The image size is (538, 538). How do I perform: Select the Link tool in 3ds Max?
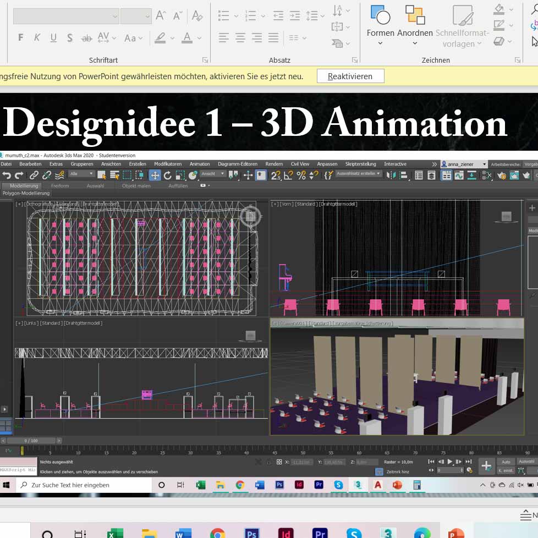pyautogui.click(x=34, y=175)
